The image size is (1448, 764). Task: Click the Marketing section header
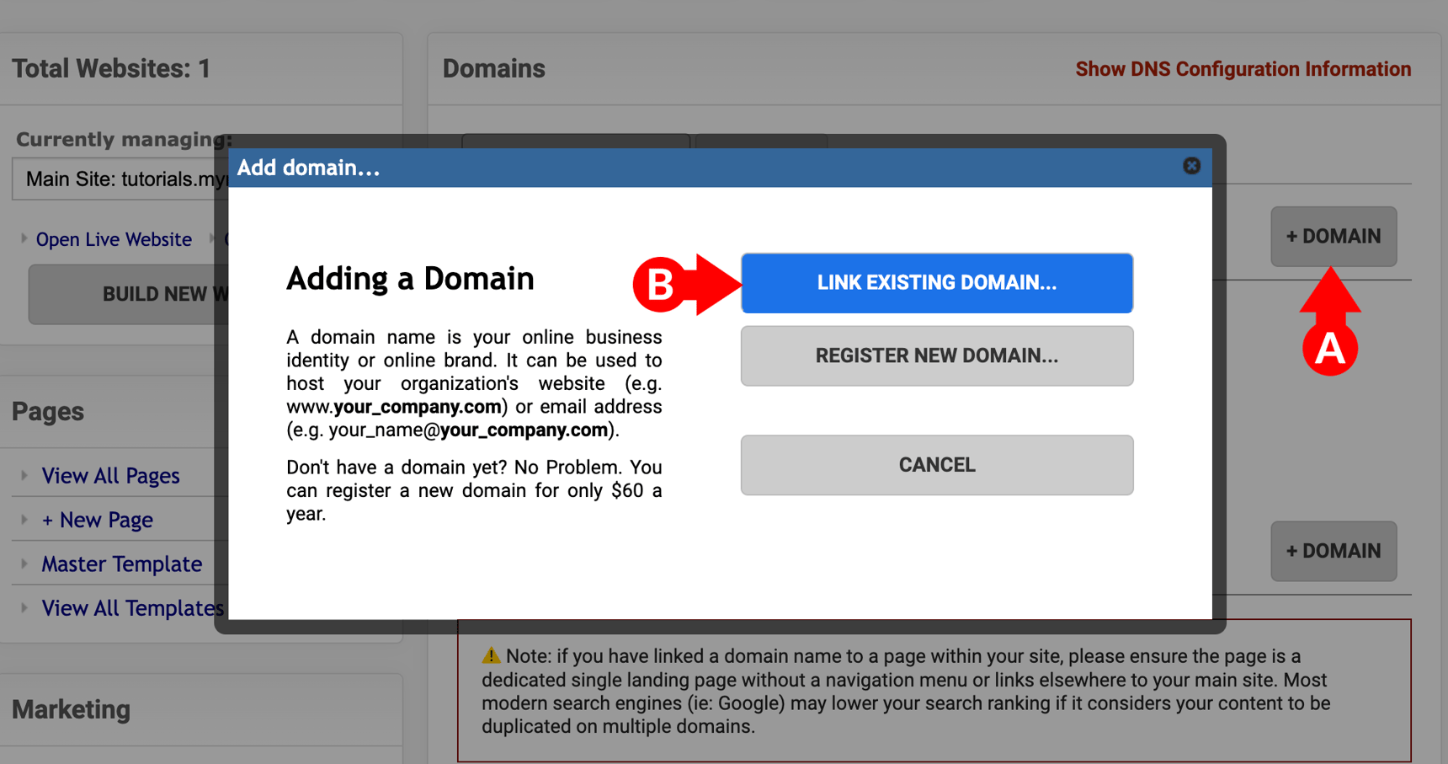tap(71, 709)
